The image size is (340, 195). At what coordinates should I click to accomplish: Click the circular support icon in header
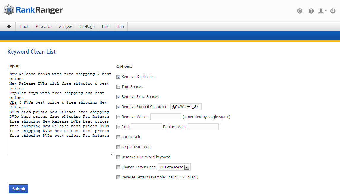[x=300, y=11]
